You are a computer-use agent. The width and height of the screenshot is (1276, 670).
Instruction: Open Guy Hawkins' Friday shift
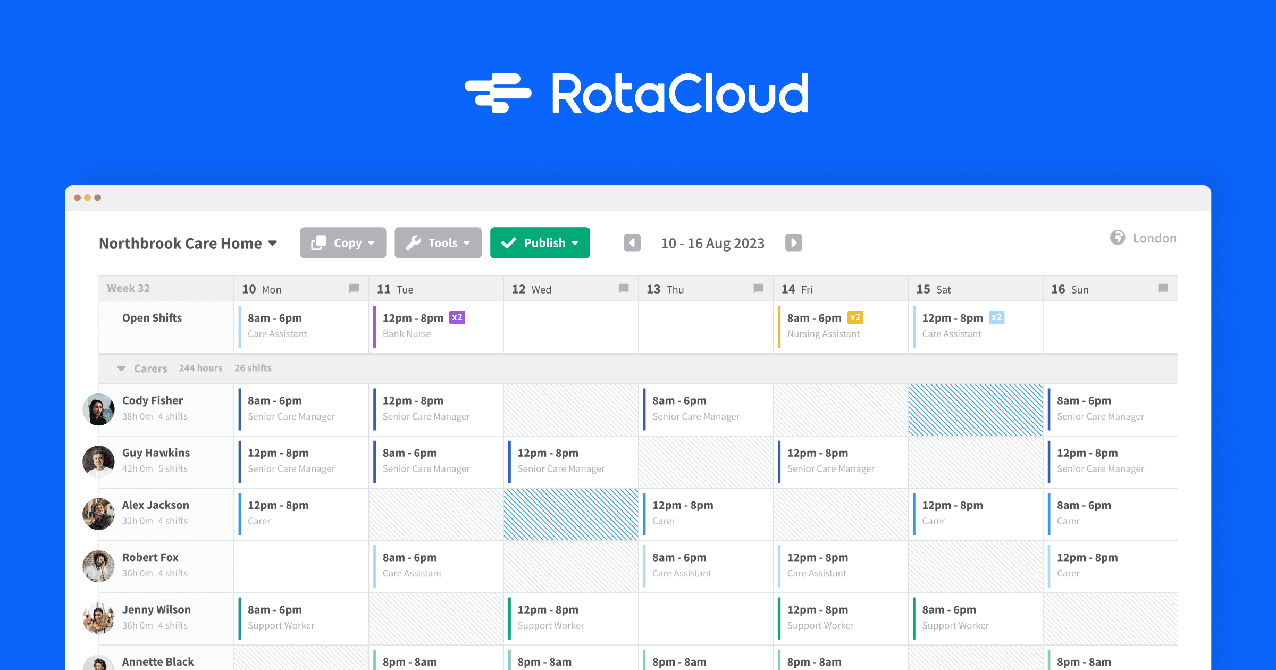tap(841, 461)
